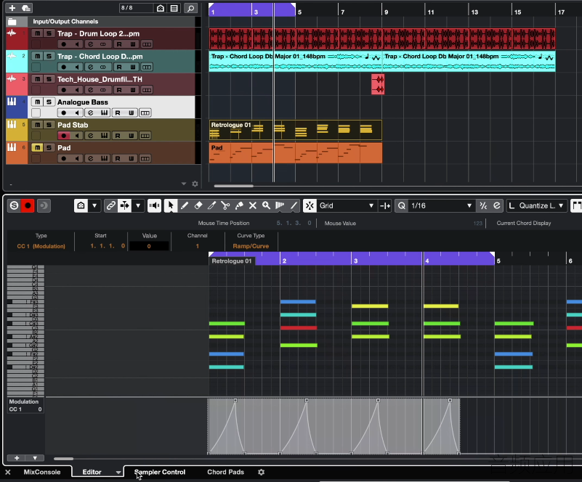
Task: Select the editor Object Selection arrow tool
Action: click(x=170, y=205)
